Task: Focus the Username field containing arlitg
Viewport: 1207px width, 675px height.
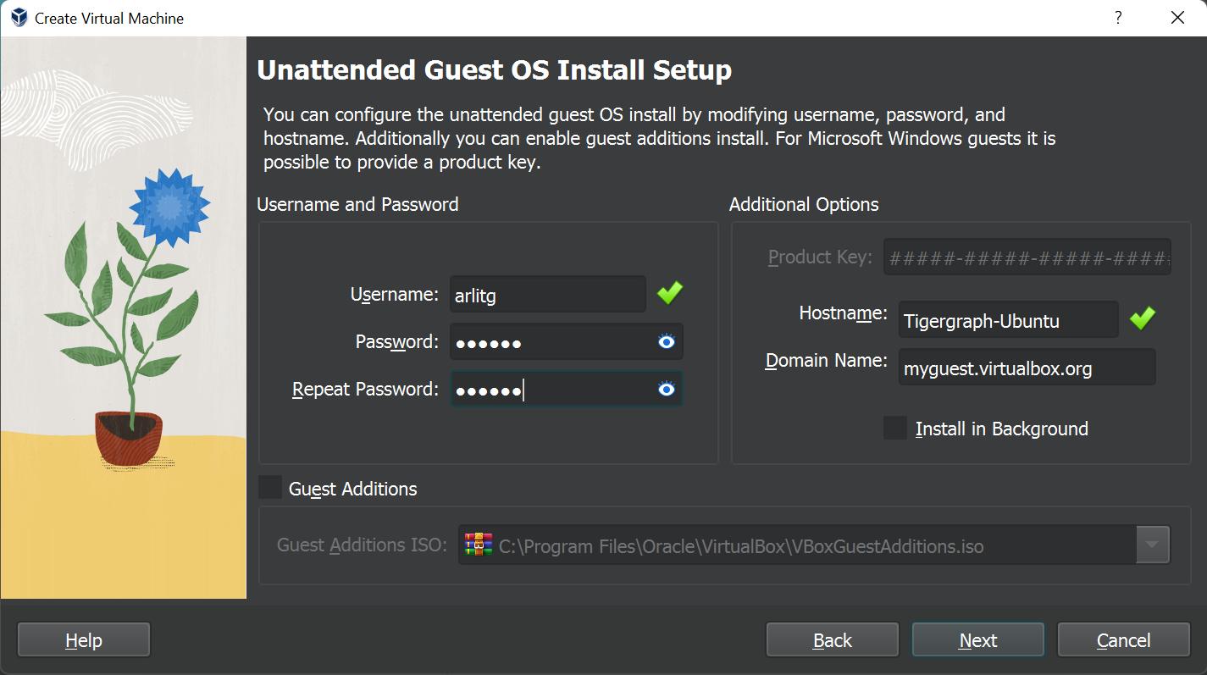Action: 548,295
